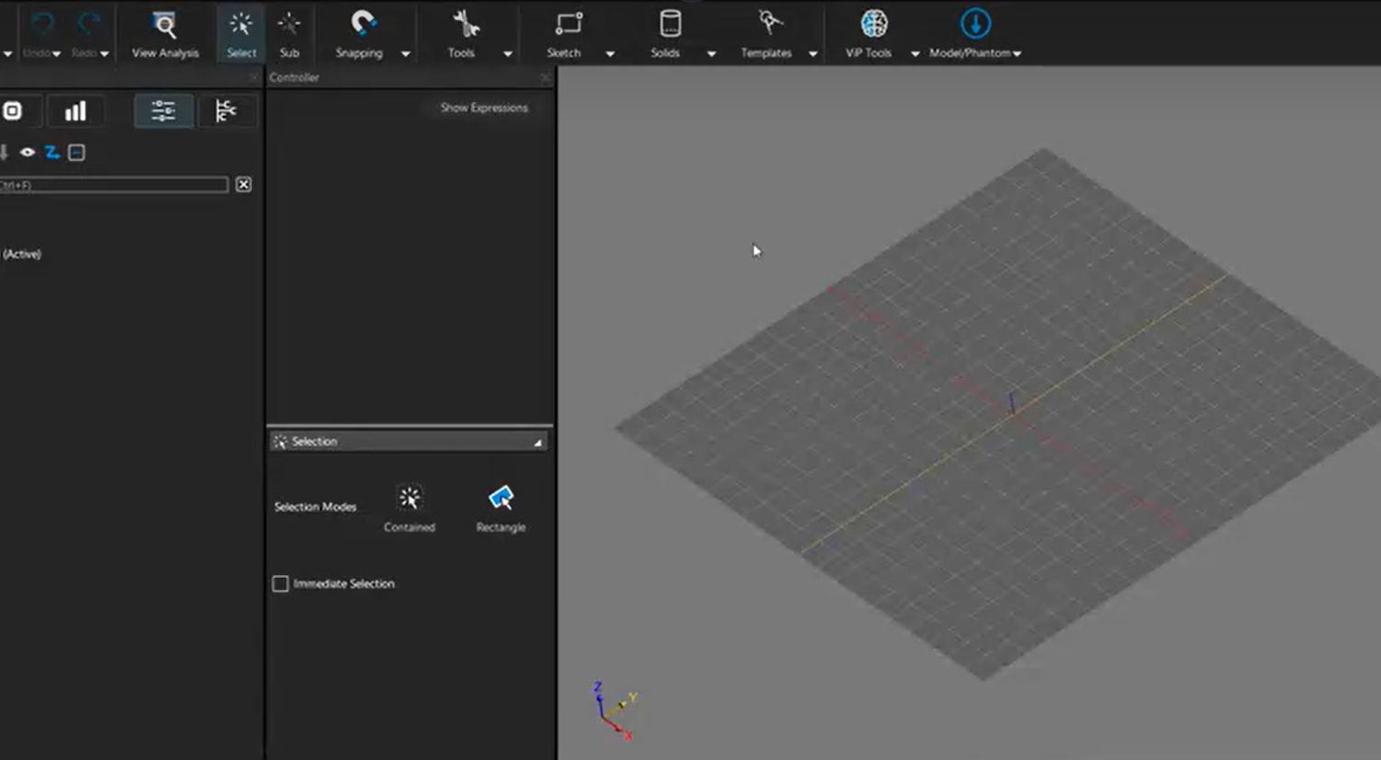Choose the Sub selection tool
Screen dimensions: 1381x760
tap(289, 34)
